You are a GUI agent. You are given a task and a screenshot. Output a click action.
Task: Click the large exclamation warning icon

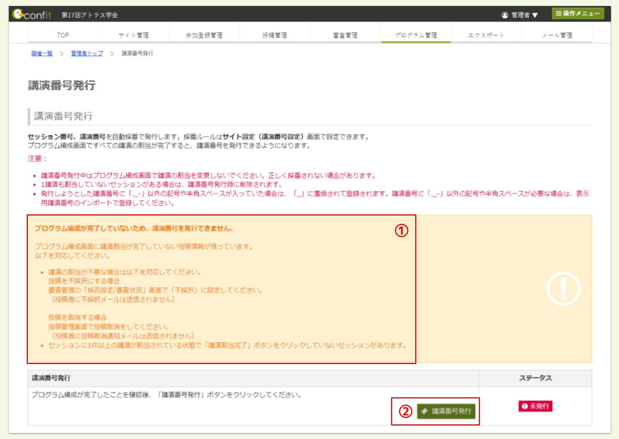click(563, 289)
